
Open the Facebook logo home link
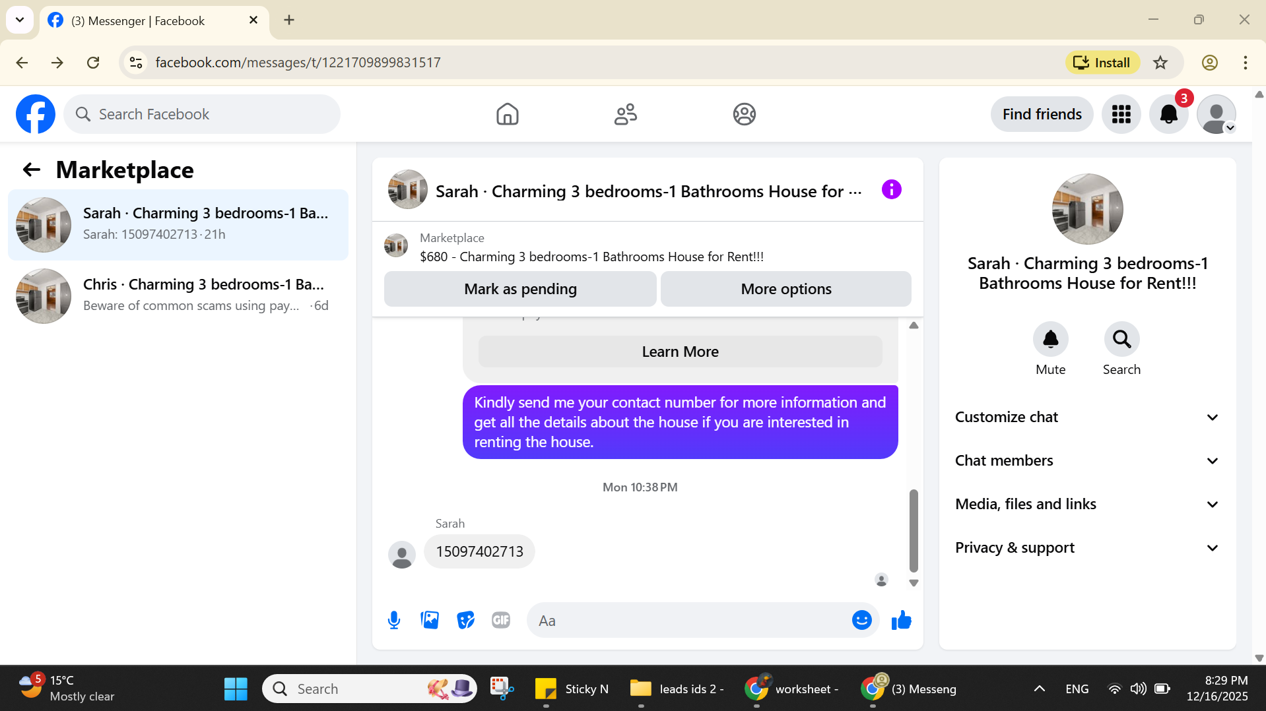(x=36, y=114)
